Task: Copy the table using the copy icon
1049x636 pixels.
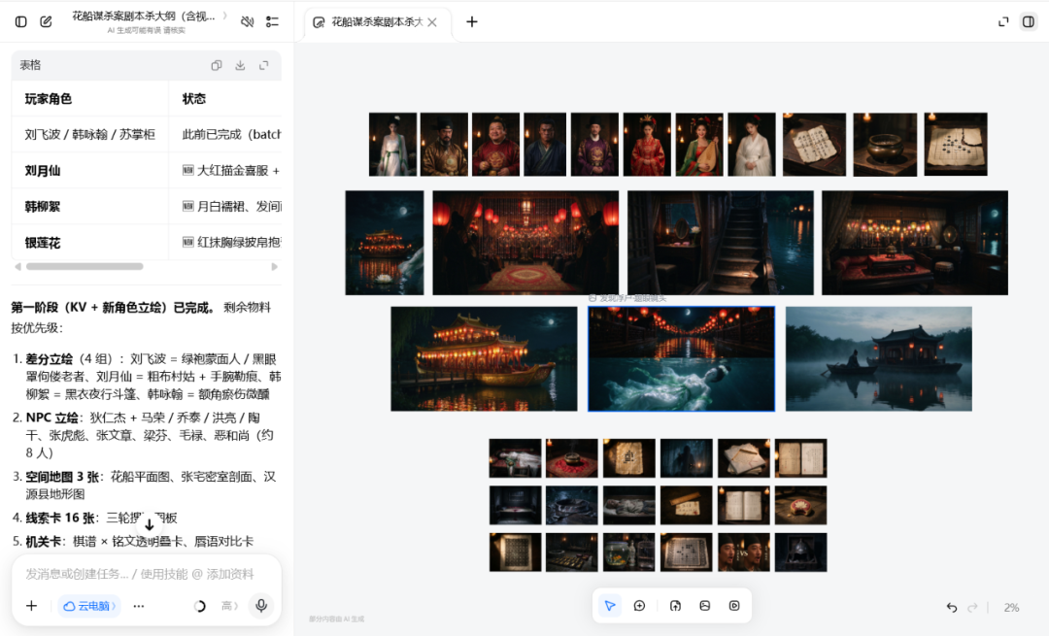Action: tap(216, 65)
